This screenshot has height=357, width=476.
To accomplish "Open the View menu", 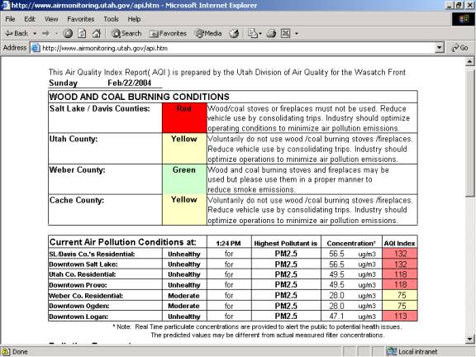I will pos(51,19).
